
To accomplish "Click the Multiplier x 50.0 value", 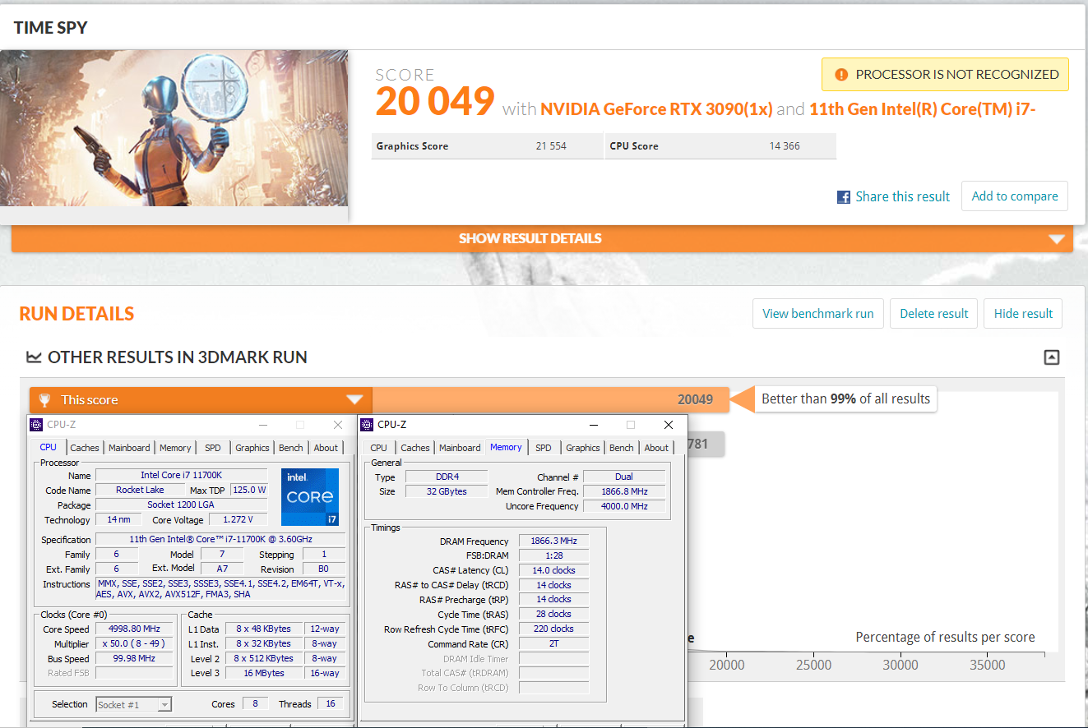I will (x=134, y=643).
